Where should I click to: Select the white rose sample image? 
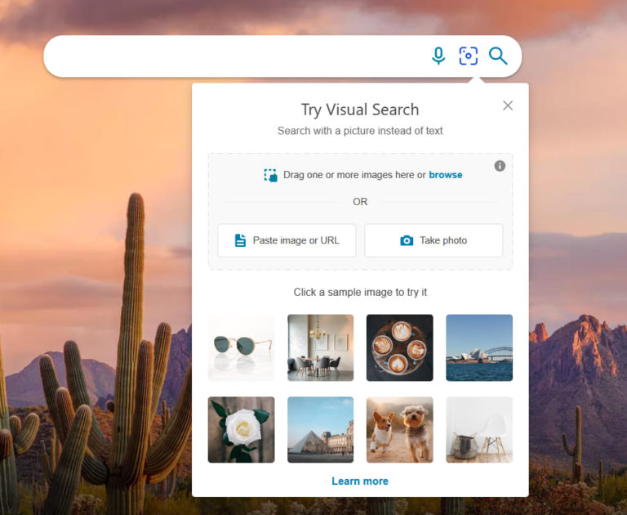(241, 430)
